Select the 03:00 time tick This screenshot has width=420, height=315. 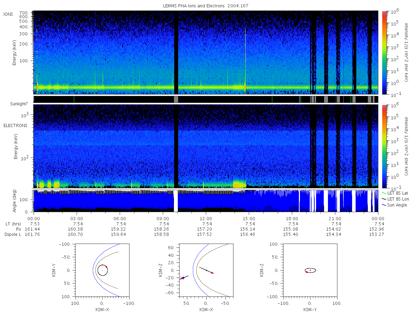pyautogui.click(x=77, y=218)
